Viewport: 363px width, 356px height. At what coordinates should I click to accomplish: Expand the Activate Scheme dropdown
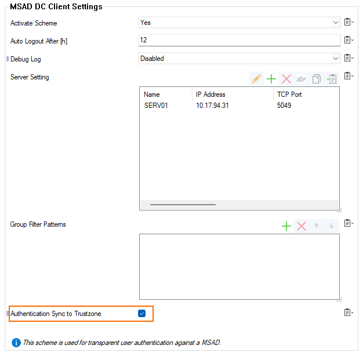tap(335, 23)
